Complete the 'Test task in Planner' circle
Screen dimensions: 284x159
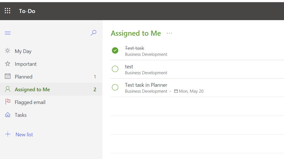tap(115, 87)
